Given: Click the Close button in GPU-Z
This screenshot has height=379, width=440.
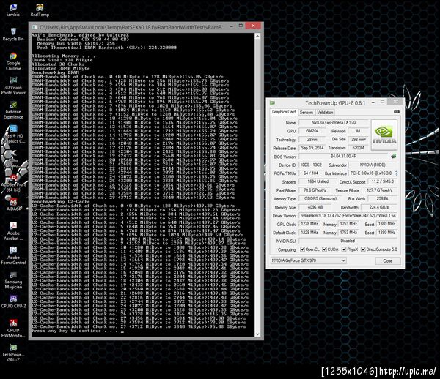Looking at the screenshot, I should (x=388, y=260).
